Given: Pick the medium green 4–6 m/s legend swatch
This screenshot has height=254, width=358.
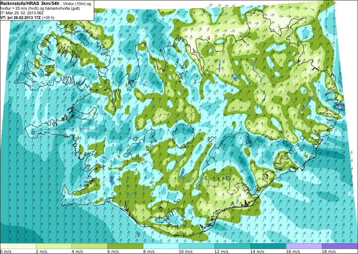Looking at the screenshot, I should point(89,246).
